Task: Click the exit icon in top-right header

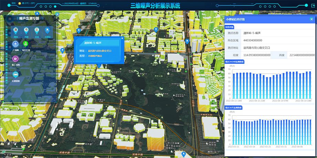Action: [x=313, y=5]
